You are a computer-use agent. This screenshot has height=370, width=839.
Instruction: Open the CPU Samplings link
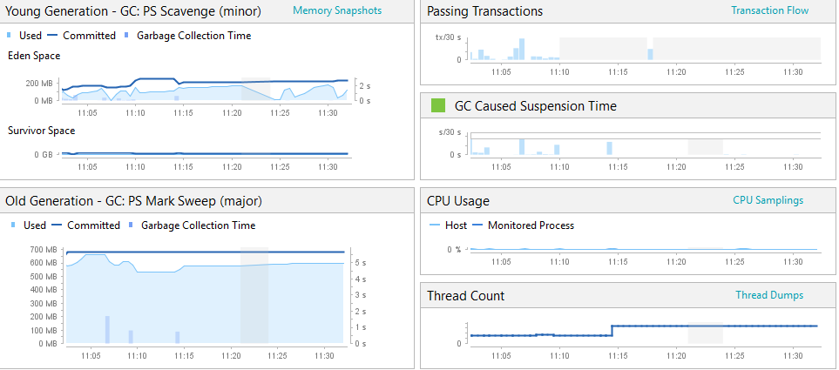[x=768, y=200]
